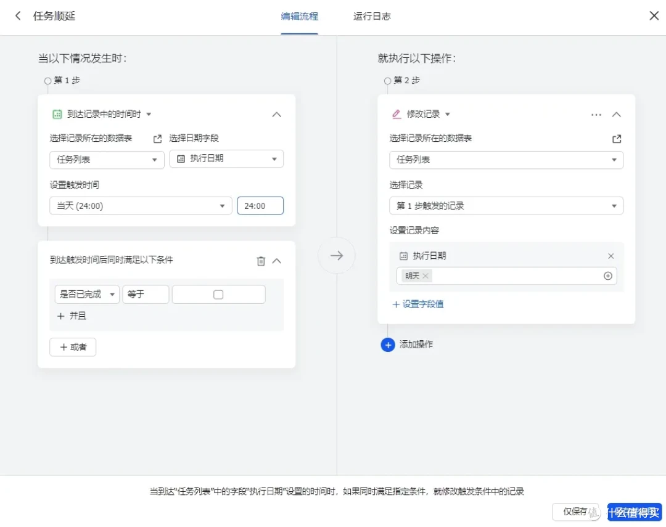666x527 pixels.
Task: Click the 等于 operator selector
Action: click(146, 294)
